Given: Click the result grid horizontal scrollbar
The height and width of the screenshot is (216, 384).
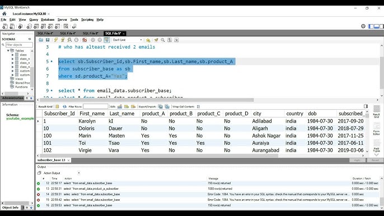Looking at the screenshot, I should (159, 156).
